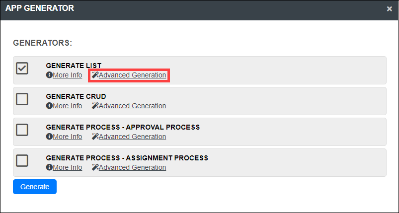The width and height of the screenshot is (399, 213).
Task: Click the Assignment Process magic wand icon
Action: tap(95, 167)
